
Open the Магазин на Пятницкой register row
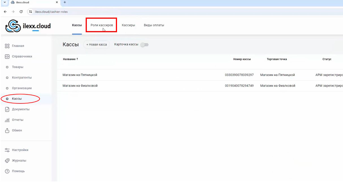82,75
